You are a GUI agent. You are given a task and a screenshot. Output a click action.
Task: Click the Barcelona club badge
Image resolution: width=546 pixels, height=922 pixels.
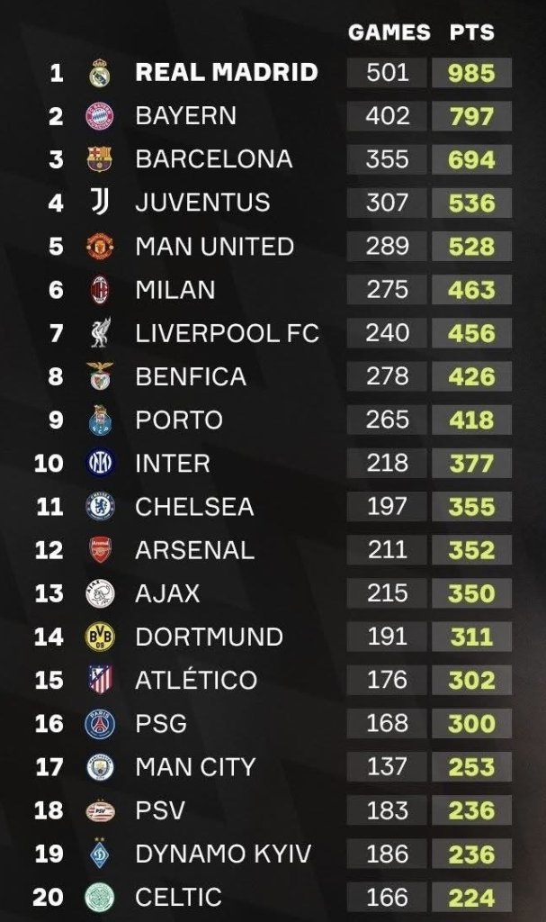click(x=100, y=159)
